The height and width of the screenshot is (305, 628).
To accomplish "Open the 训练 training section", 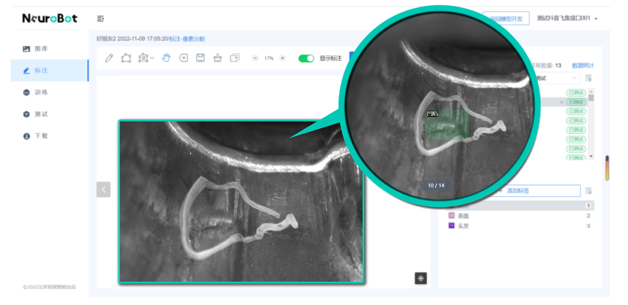I will (49, 92).
